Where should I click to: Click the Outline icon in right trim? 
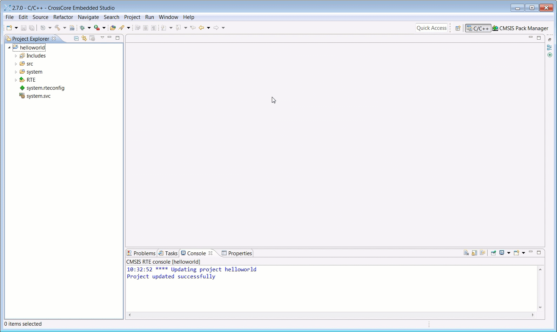pyautogui.click(x=550, y=47)
